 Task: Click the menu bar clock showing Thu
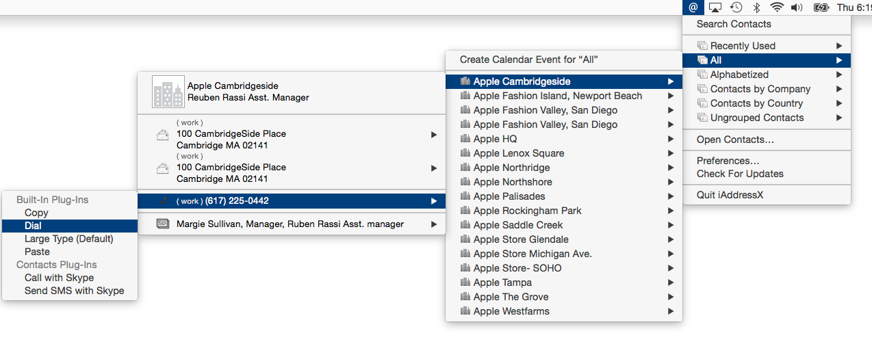pyautogui.click(x=854, y=8)
